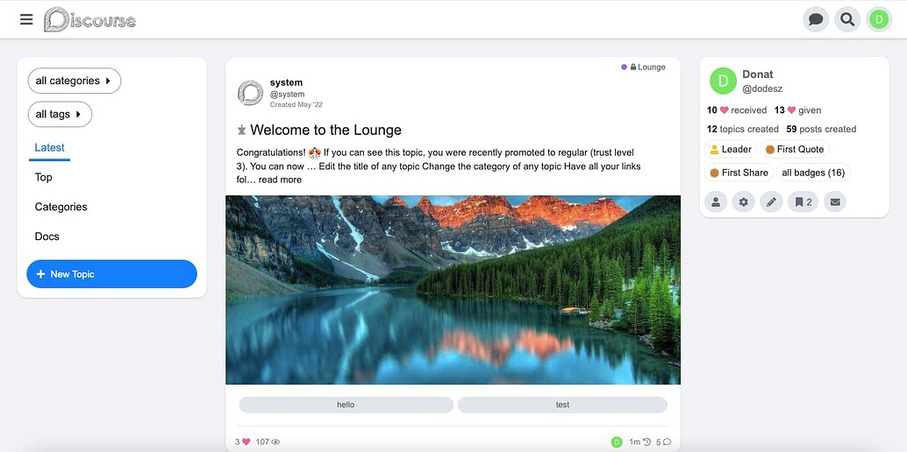Select the Latest tab

click(50, 148)
